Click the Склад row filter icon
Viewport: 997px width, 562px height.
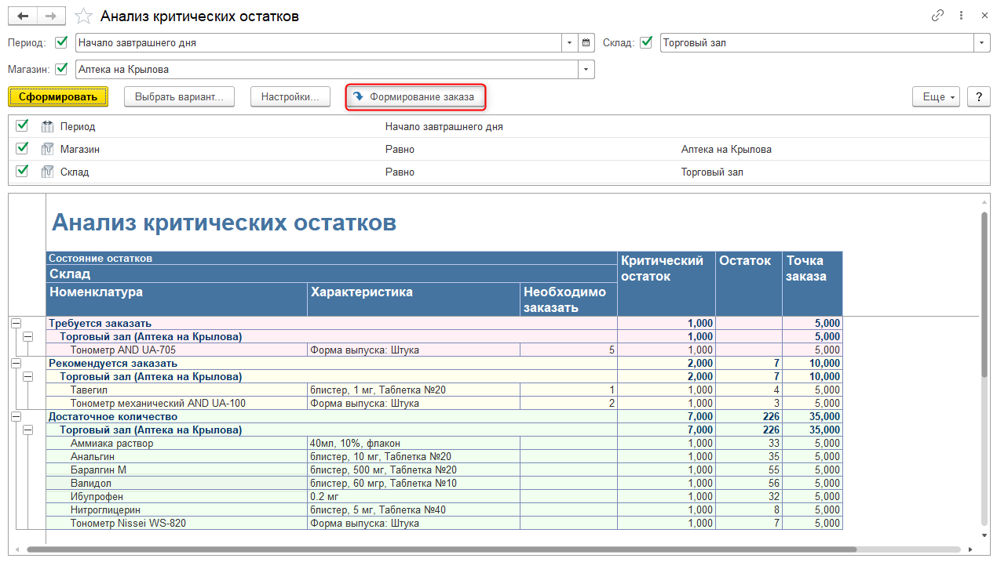[x=46, y=172]
